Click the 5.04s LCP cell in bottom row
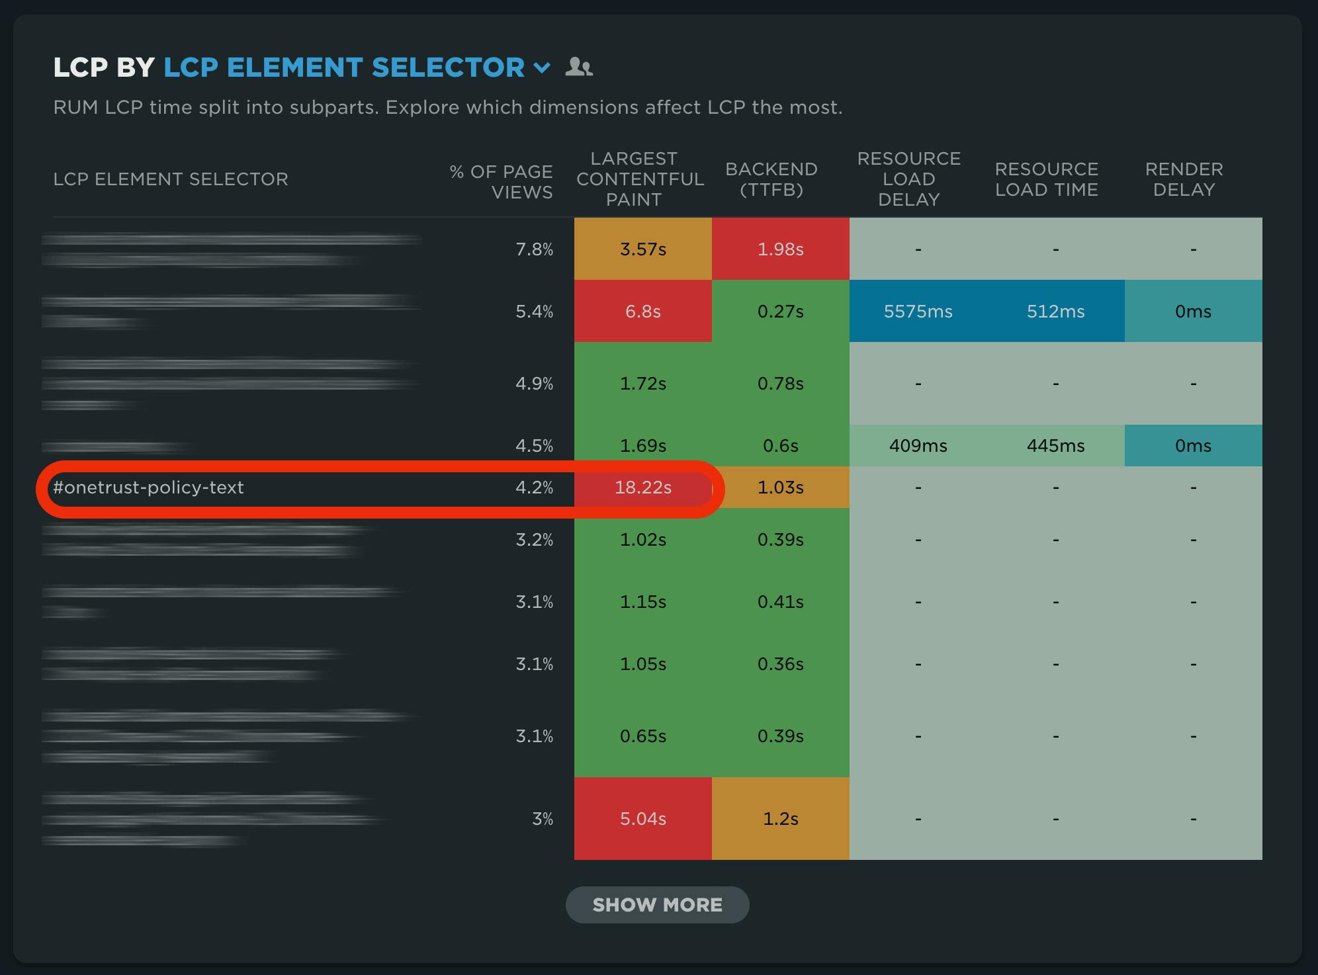This screenshot has height=975, width=1318. point(642,818)
